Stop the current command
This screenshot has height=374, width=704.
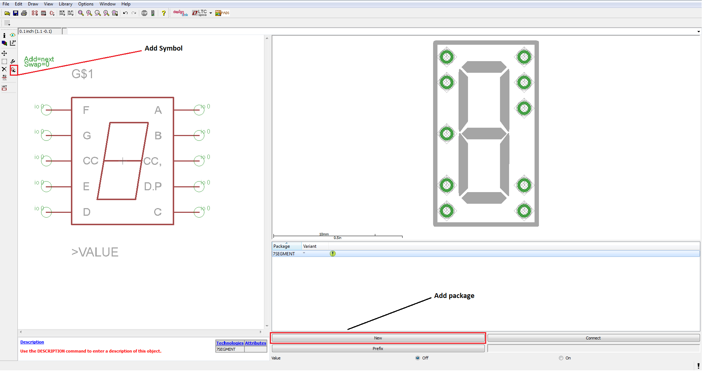(144, 13)
